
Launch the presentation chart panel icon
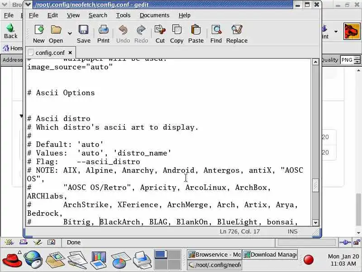click(99, 260)
